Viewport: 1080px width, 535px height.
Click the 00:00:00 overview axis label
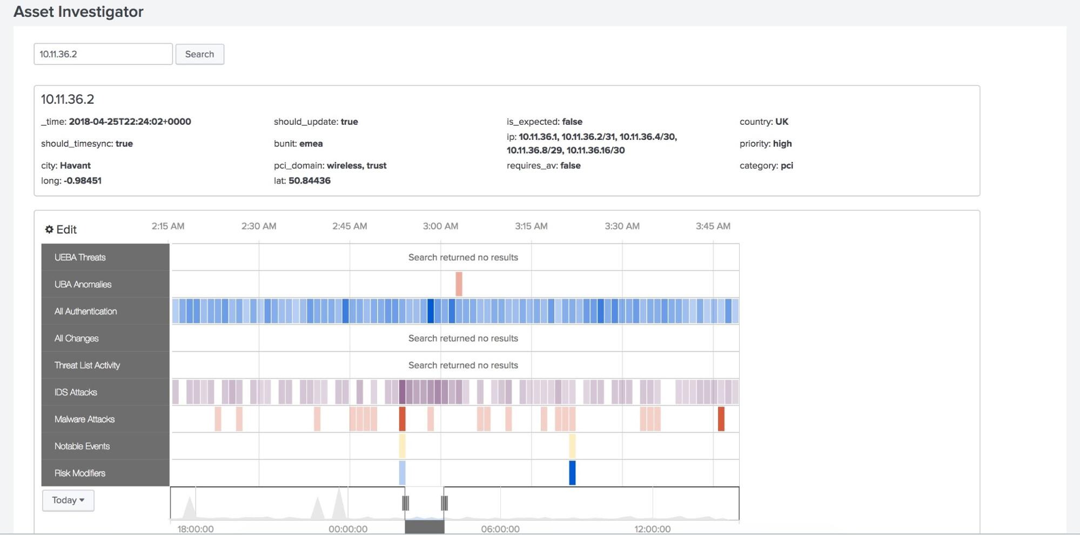pos(348,529)
